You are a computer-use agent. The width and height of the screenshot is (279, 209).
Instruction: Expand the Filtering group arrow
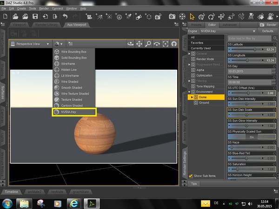[x=189, y=81]
